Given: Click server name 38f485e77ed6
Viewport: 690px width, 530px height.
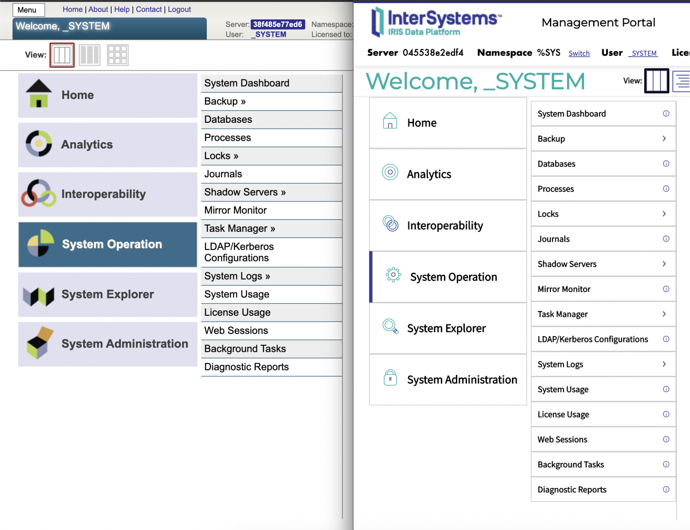Looking at the screenshot, I should [x=278, y=24].
